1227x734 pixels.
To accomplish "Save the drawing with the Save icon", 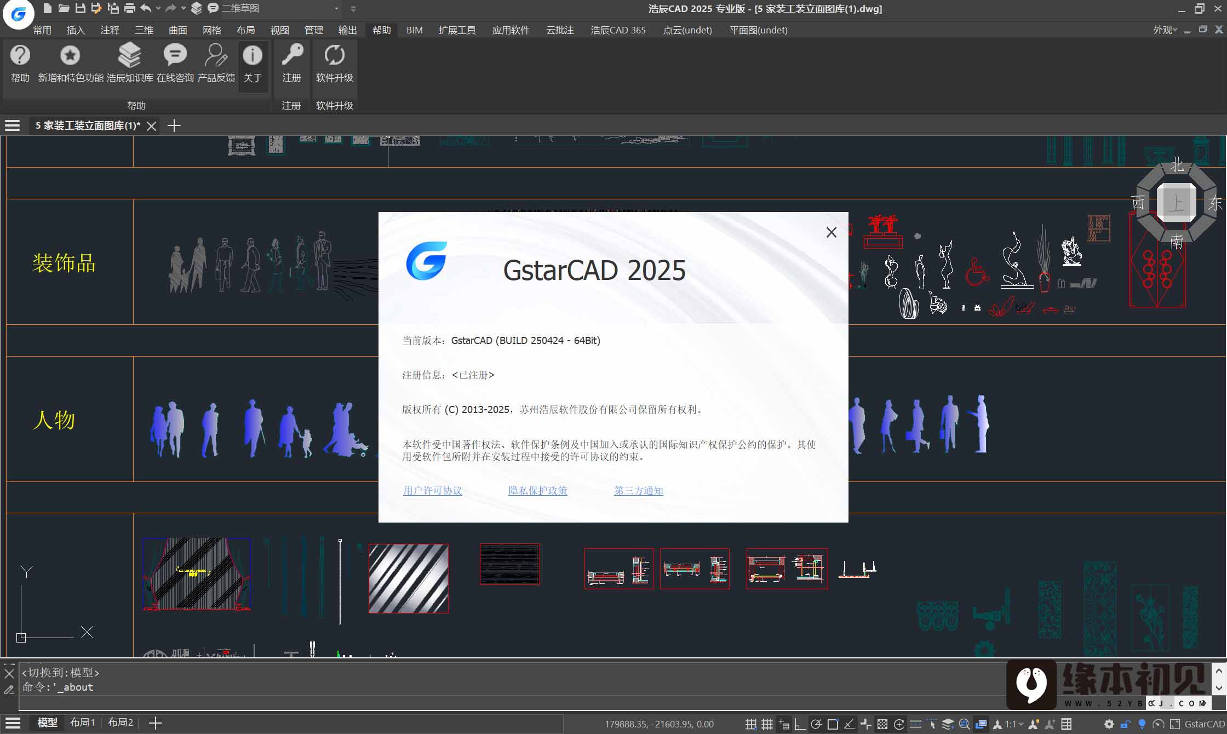I will pyautogui.click(x=80, y=8).
